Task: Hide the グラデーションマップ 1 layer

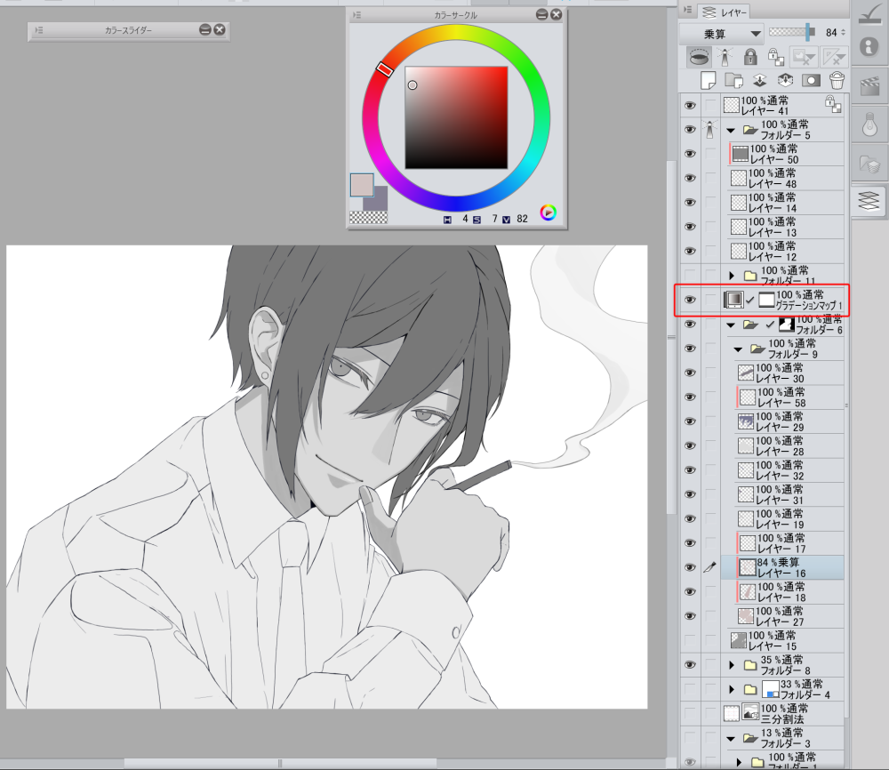Action: (690, 301)
